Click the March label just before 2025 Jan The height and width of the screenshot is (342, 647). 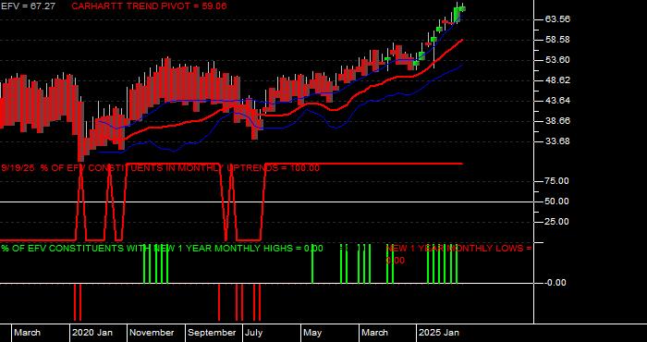click(x=375, y=333)
